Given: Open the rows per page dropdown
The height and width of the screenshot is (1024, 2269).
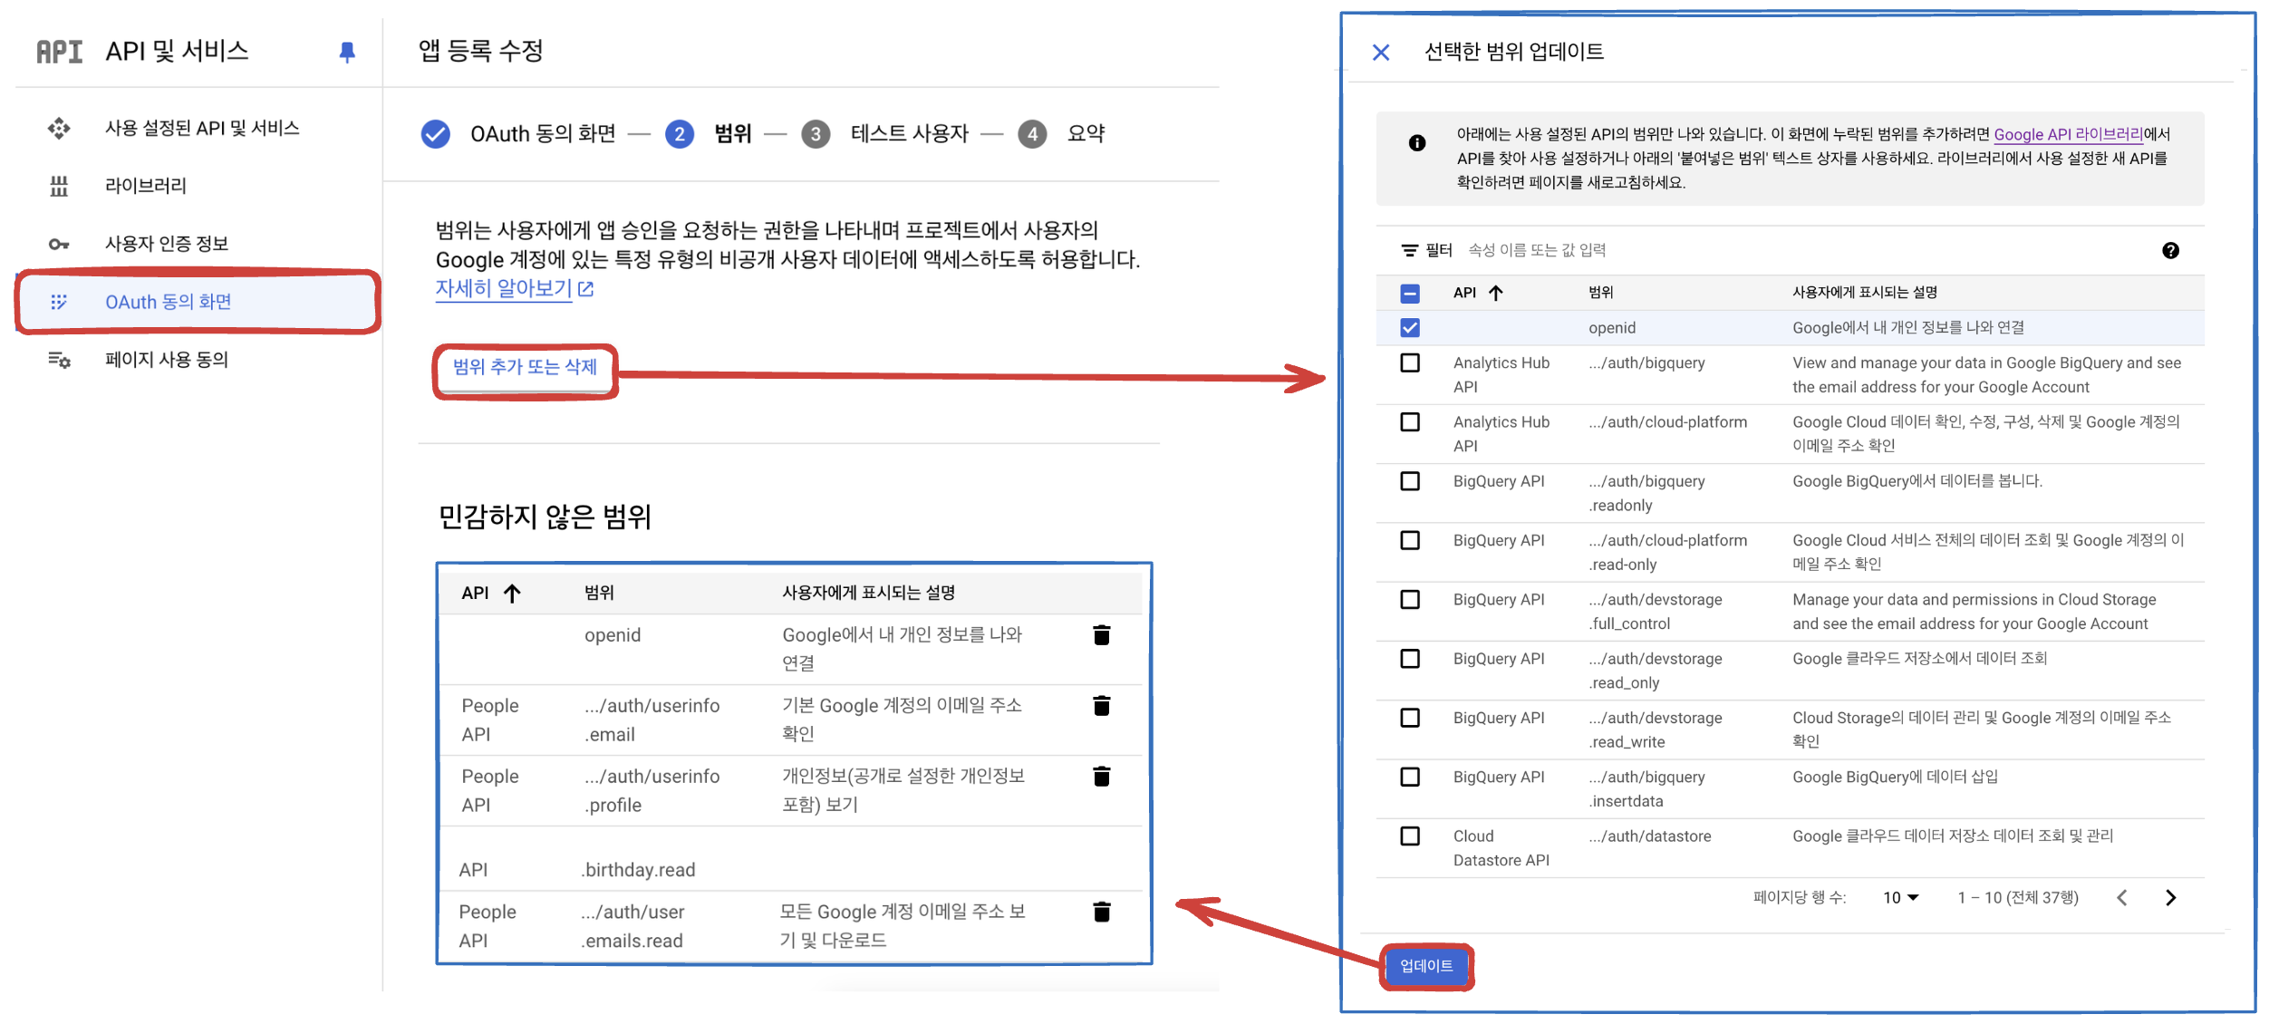Looking at the screenshot, I should pos(1900,898).
